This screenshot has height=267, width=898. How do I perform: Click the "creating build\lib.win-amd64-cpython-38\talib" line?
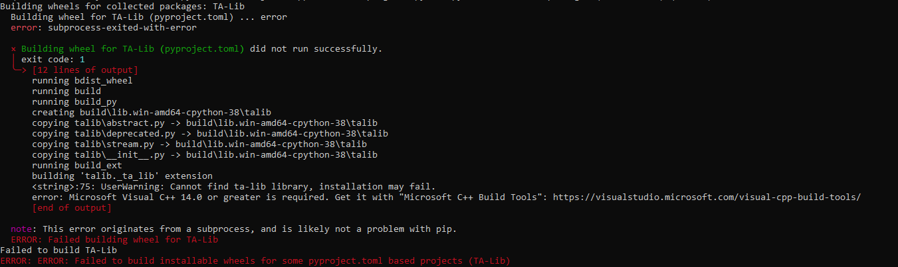click(152, 112)
